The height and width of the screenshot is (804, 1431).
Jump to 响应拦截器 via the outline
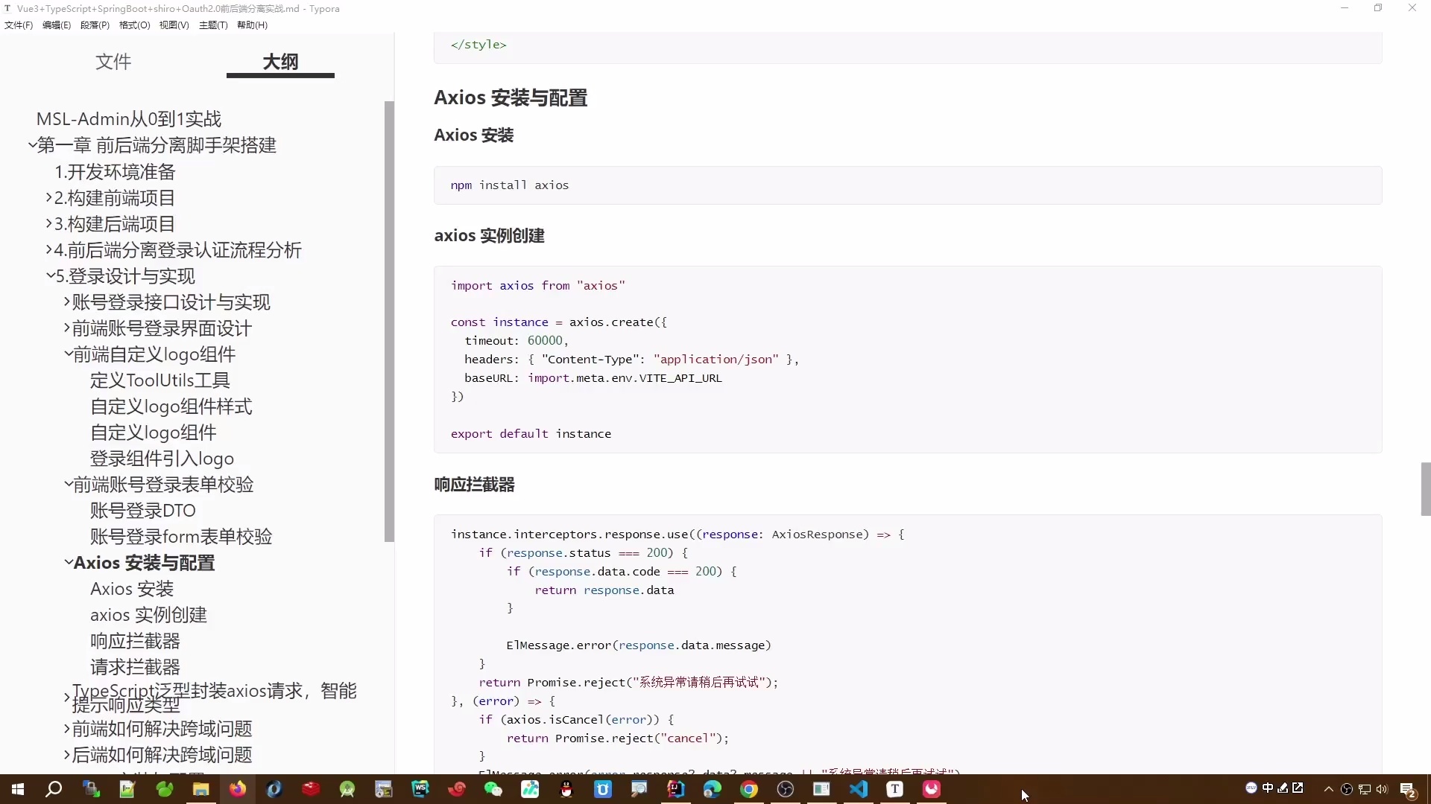tap(135, 640)
